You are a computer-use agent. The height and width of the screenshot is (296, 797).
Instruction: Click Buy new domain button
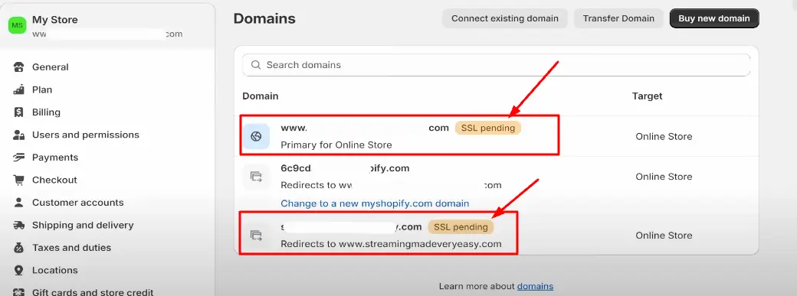click(x=714, y=18)
